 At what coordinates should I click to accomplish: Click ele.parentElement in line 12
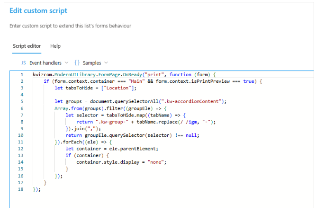point(132,149)
